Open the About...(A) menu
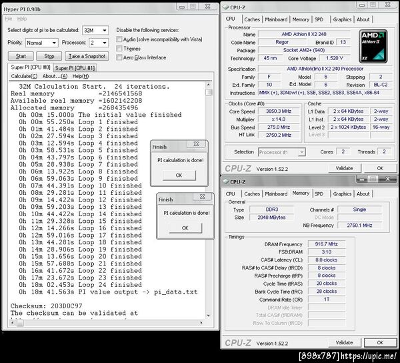The height and width of the screenshot is (363, 400). (x=55, y=76)
